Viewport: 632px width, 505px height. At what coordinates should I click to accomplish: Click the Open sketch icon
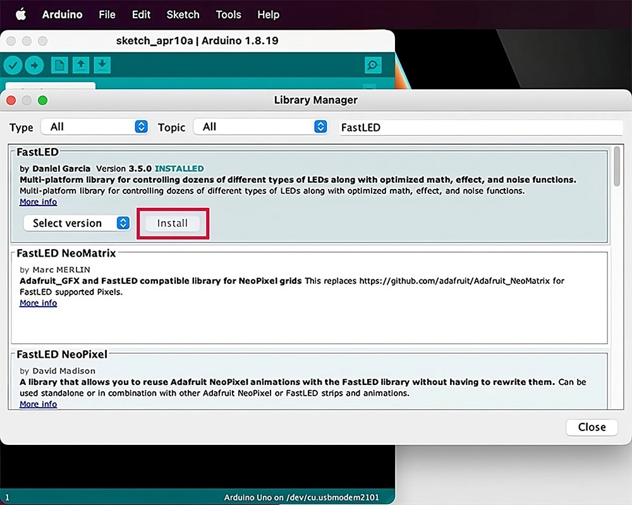coord(81,64)
